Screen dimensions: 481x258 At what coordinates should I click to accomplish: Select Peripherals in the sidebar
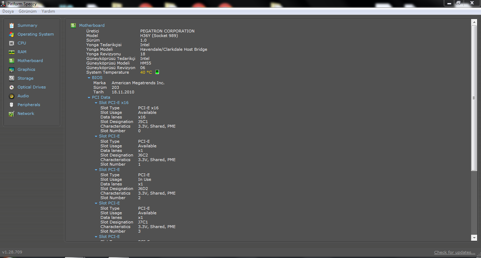(29, 105)
